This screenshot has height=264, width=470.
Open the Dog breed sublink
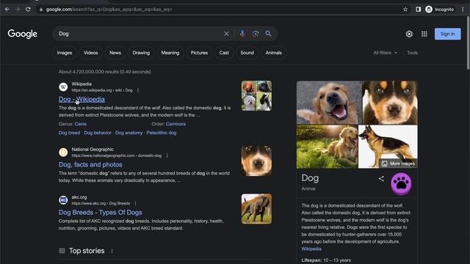[x=69, y=133]
